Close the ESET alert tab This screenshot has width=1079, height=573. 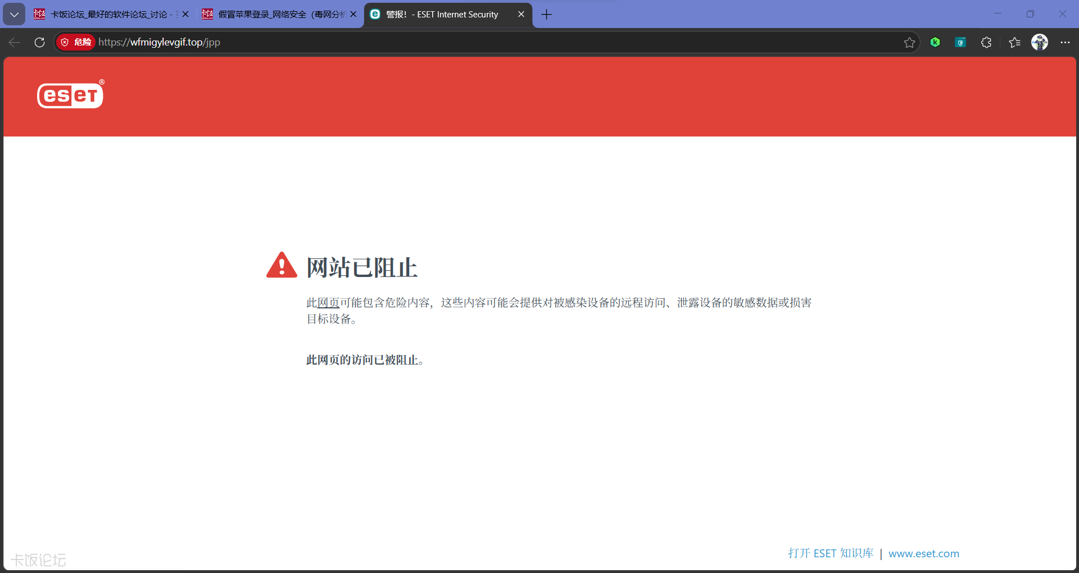tap(522, 15)
